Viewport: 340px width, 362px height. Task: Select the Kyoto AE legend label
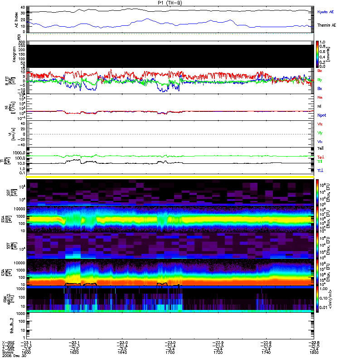click(325, 12)
